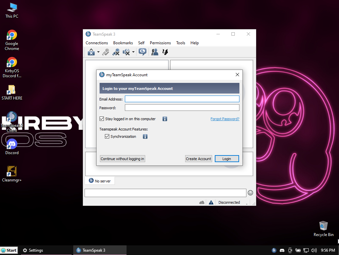Click Continue without logging in button
The width and height of the screenshot is (339, 255).
click(x=122, y=158)
